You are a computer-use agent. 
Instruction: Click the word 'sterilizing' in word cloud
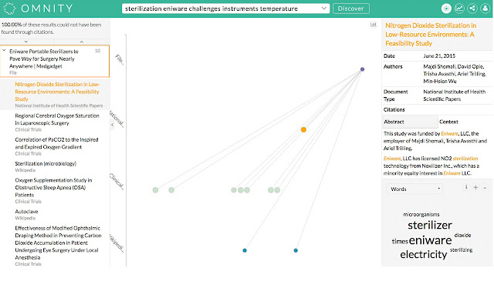462,249
